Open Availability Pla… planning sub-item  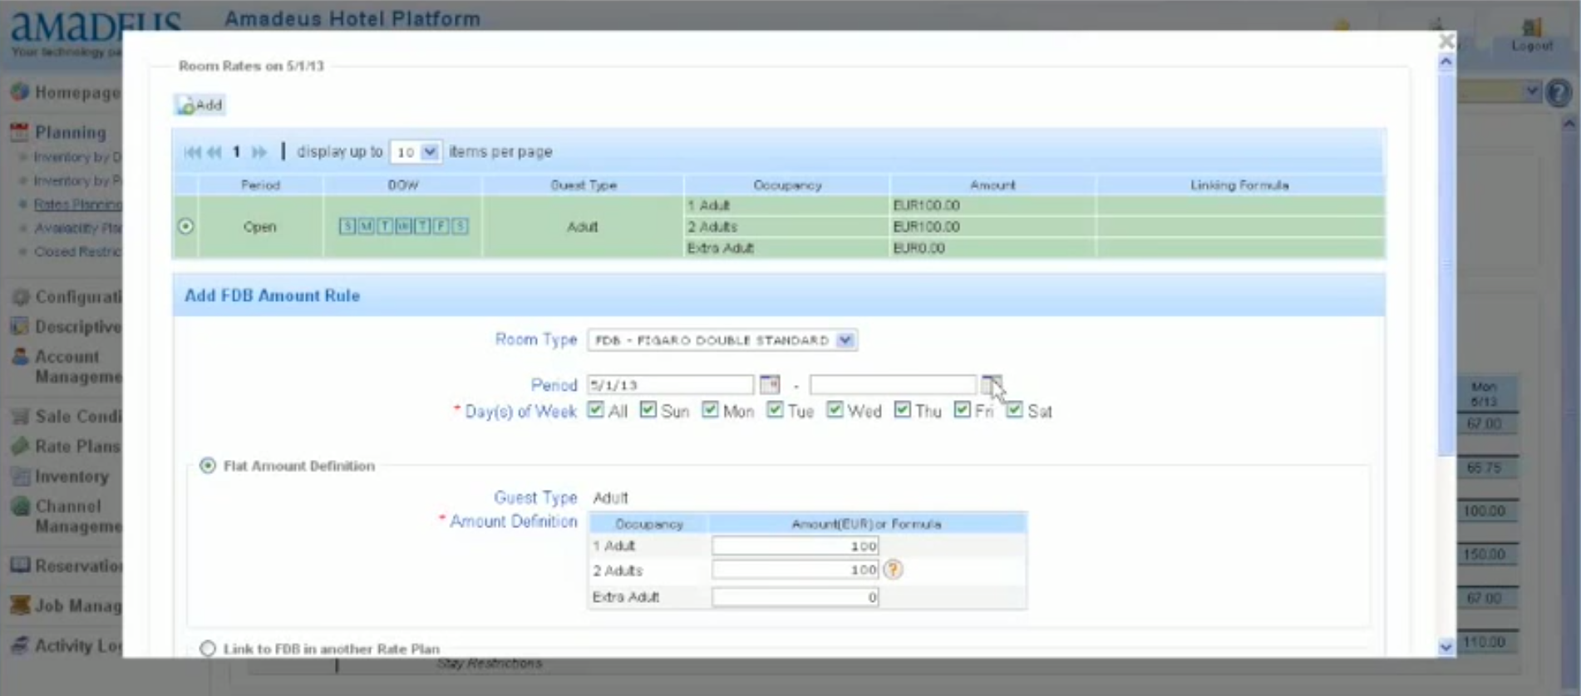click(x=77, y=228)
